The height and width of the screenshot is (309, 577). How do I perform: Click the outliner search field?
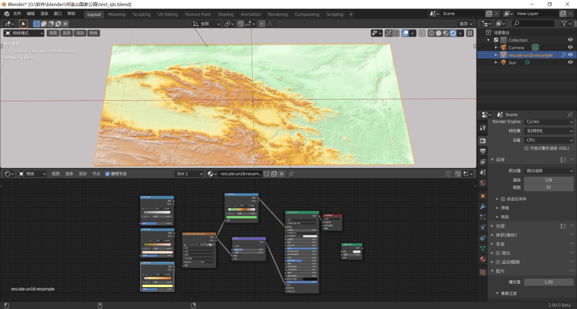point(533,24)
